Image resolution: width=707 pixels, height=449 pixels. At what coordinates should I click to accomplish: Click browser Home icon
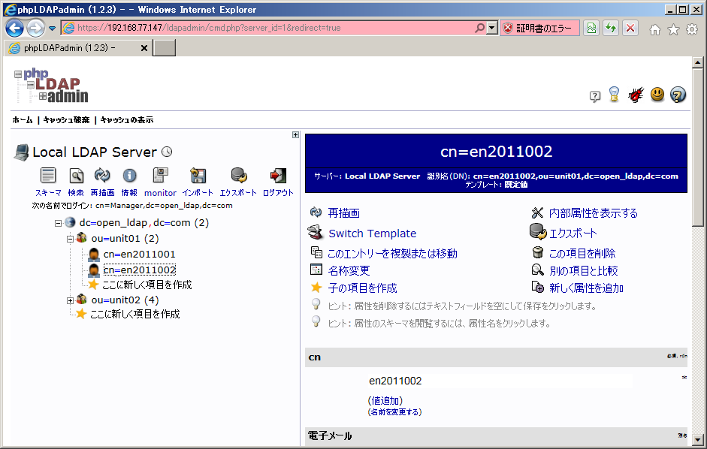654,30
